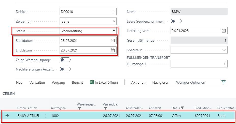Expand the Debitor dropdown
The width and height of the screenshot is (236, 124).
point(113,12)
